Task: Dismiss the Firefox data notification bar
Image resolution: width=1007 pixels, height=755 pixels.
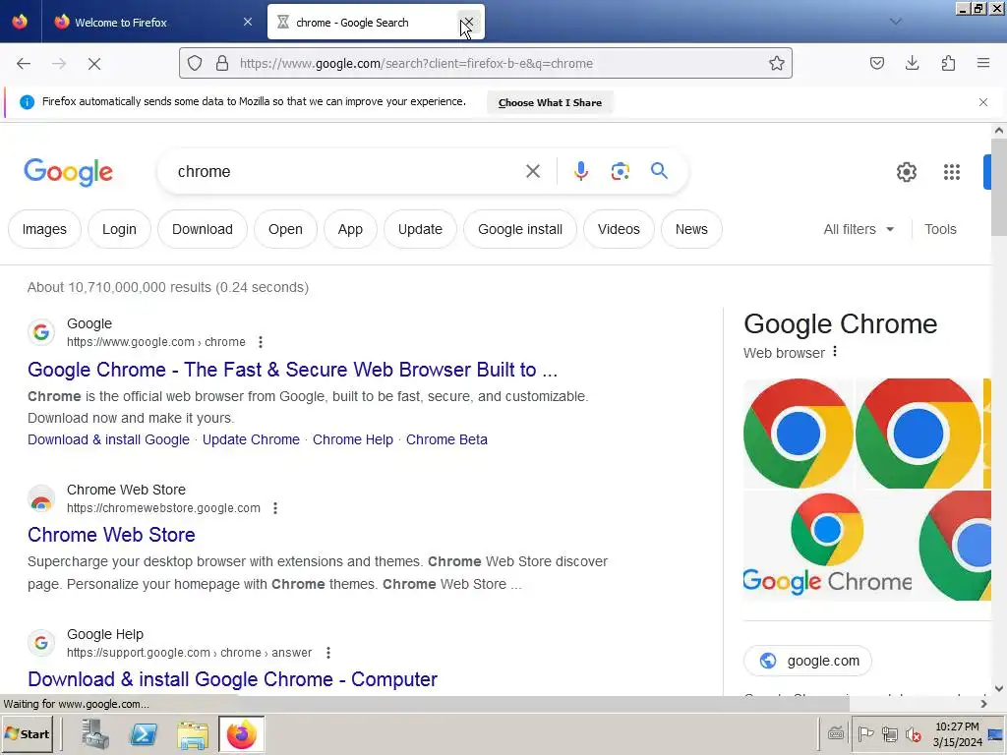Action: 983,102
